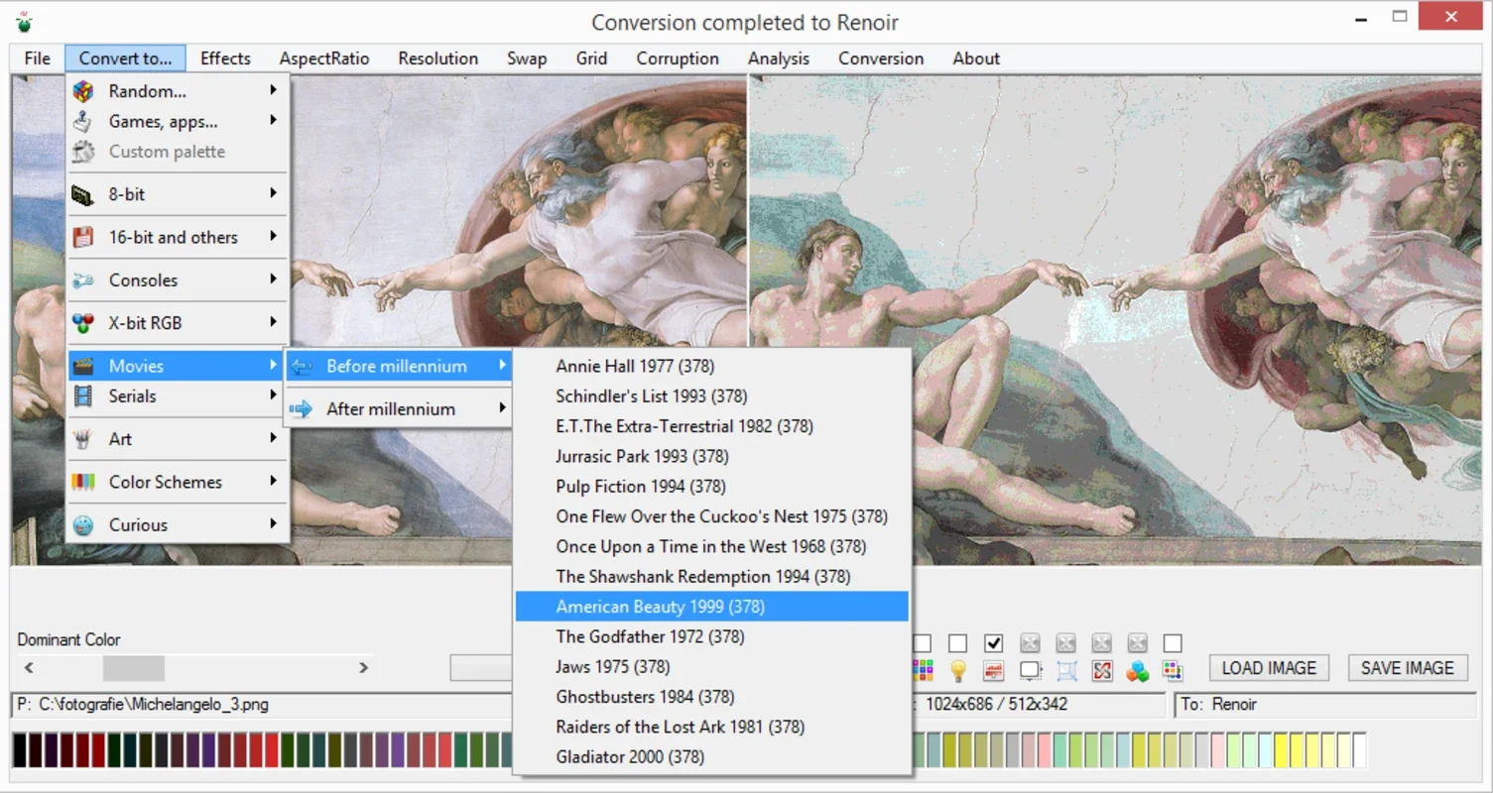Click the red crossing arrows icon
Screen dimensions: 1493x793
tap(1102, 671)
